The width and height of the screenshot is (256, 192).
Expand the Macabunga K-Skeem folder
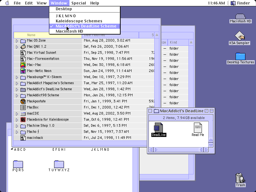(17, 77)
